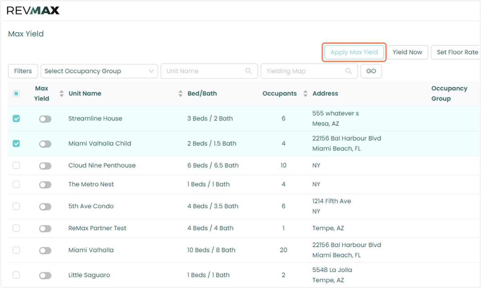This screenshot has width=481, height=288.
Task: Click the Address column header
Action: click(x=325, y=93)
